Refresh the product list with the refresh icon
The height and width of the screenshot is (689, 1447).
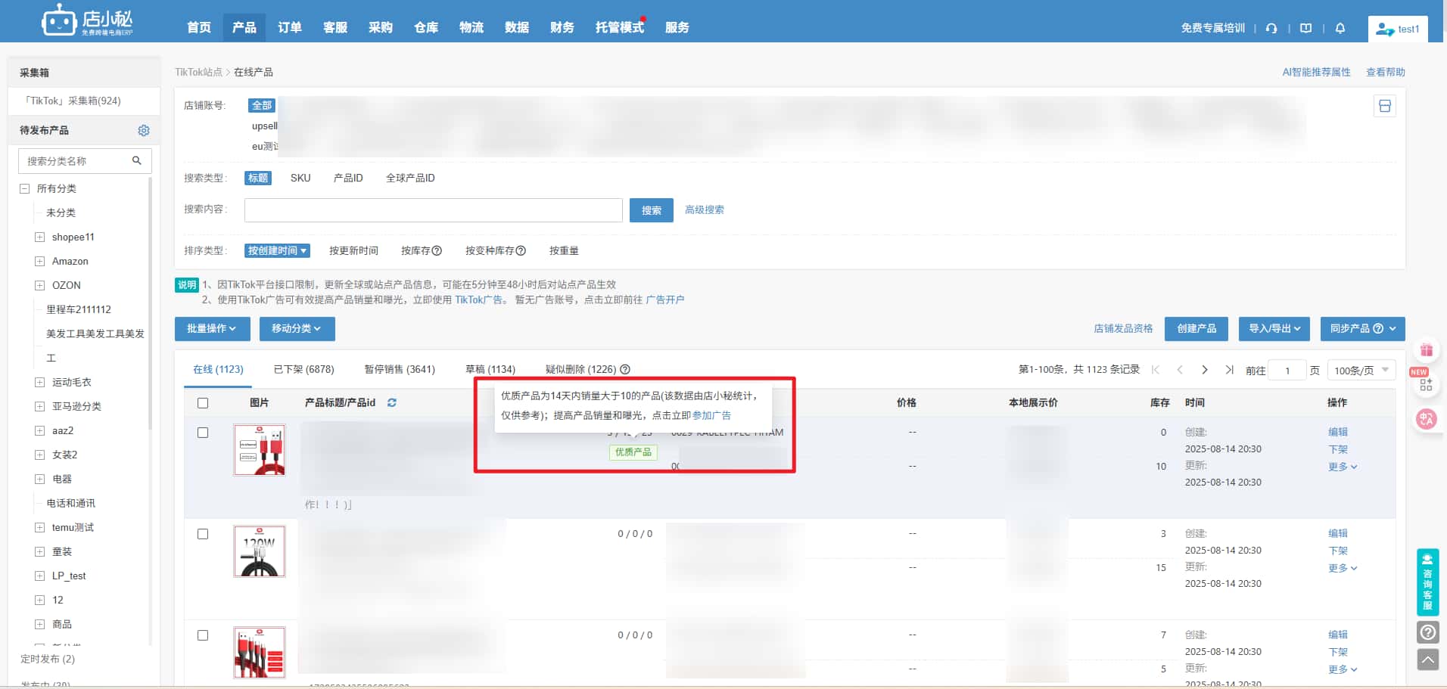click(x=392, y=402)
